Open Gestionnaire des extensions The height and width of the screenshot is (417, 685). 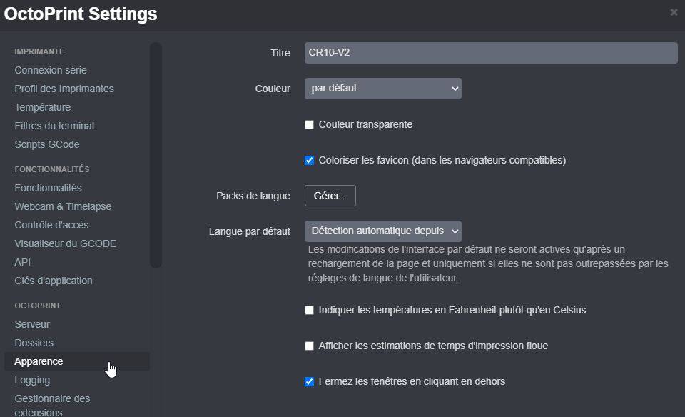52,405
